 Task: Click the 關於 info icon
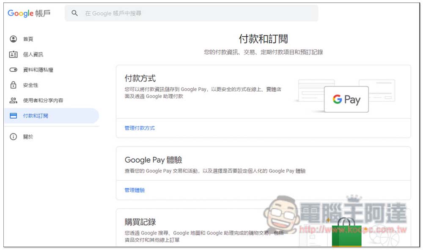point(14,137)
